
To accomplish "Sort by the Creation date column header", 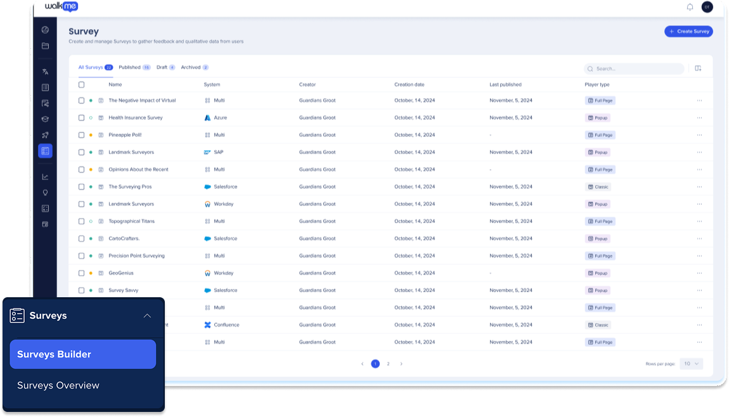I will [409, 85].
